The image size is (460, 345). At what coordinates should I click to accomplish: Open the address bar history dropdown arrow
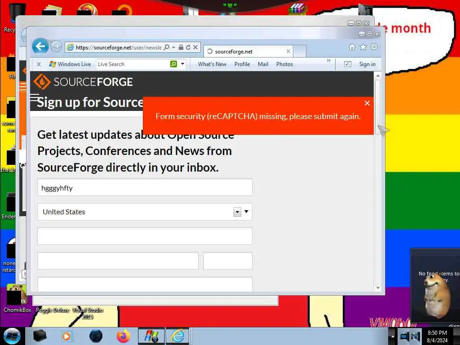pos(174,47)
